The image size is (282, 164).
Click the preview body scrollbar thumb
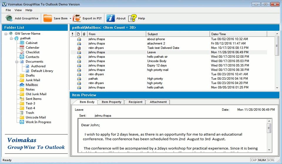269,128
